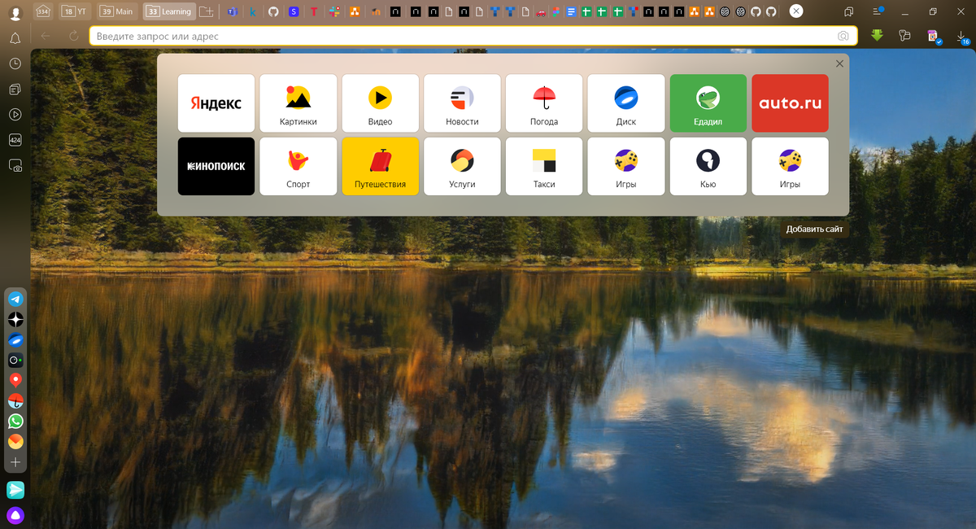
Task: Open downloads with the 16 badge
Action: [x=962, y=37]
